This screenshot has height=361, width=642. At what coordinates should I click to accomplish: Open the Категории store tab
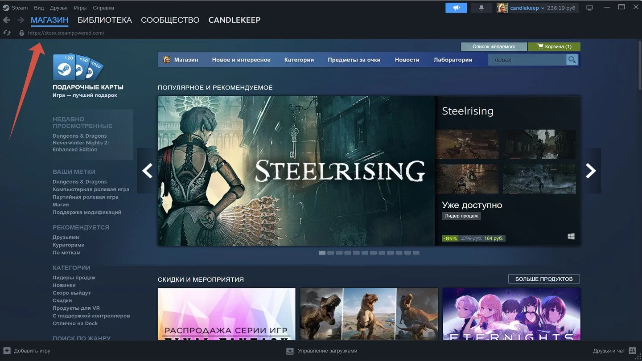coord(299,60)
